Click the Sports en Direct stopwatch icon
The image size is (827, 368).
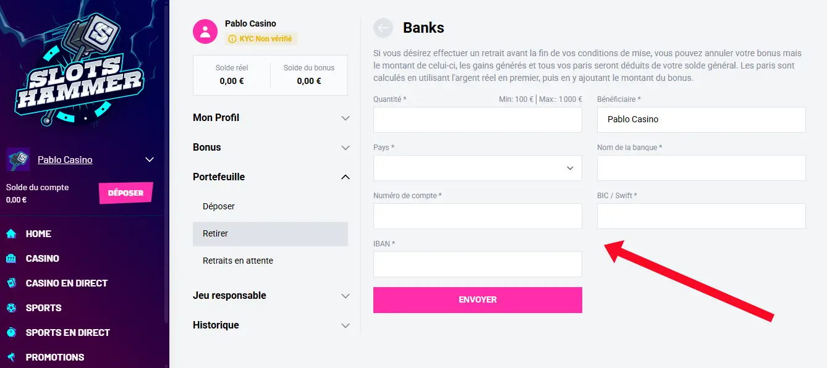pos(11,332)
